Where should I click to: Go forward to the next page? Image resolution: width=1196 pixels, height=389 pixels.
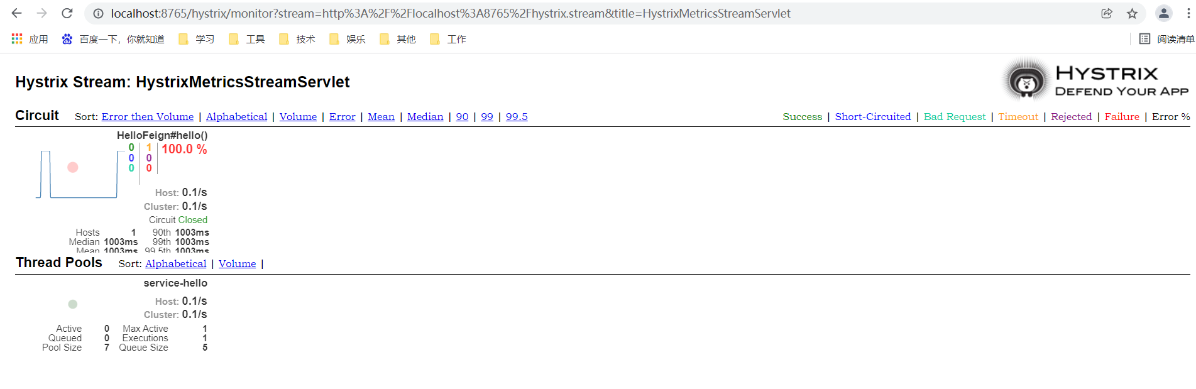[x=42, y=13]
